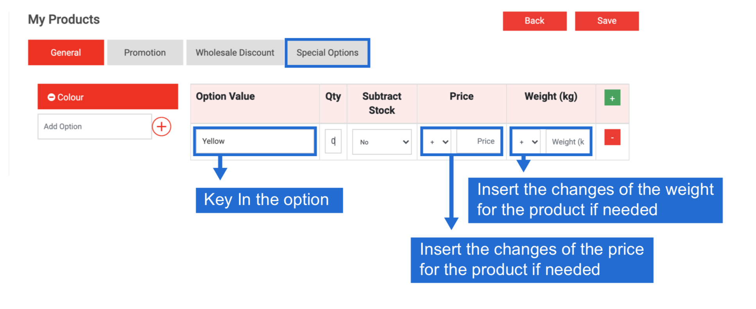Click the green plus add row icon
756x309 pixels.
[x=612, y=98]
